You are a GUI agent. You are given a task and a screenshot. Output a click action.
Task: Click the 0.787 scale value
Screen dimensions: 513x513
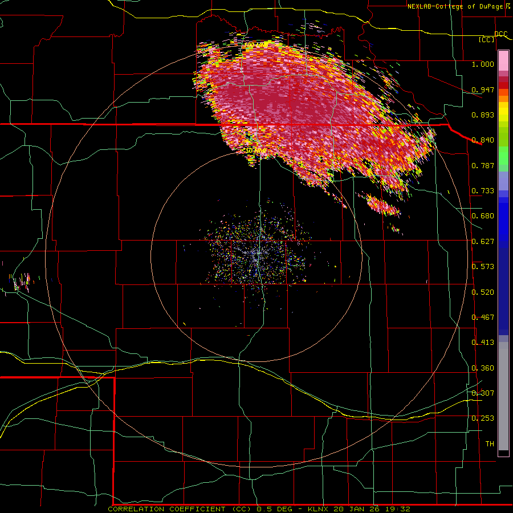[483, 165]
